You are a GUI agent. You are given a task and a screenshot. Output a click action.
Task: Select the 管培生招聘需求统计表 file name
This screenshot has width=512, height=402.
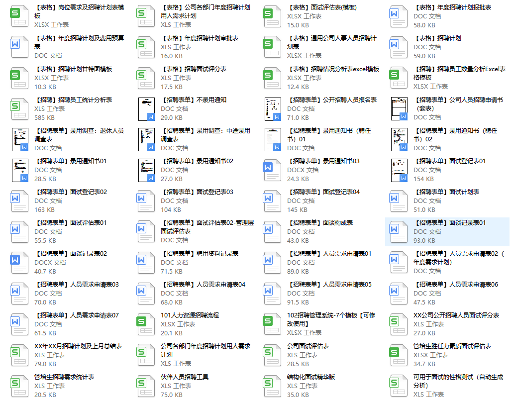coord(64,377)
